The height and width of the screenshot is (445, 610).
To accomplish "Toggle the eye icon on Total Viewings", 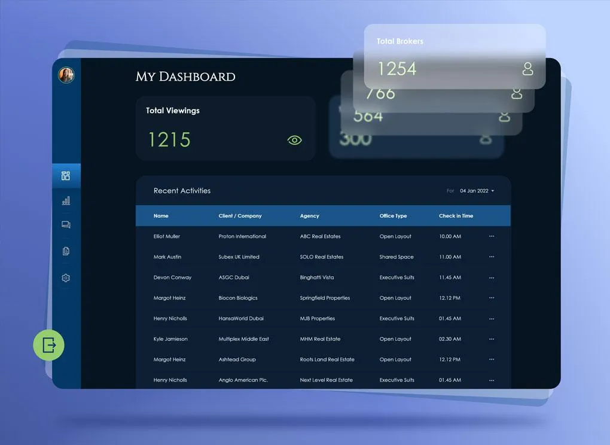I will pos(294,140).
